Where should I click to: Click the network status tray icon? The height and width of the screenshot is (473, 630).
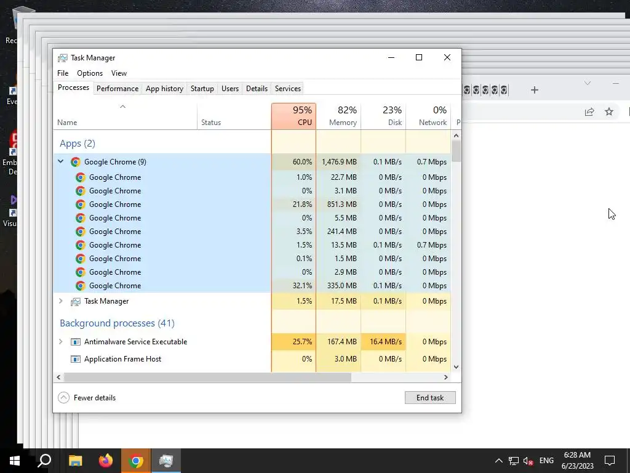pos(514,461)
